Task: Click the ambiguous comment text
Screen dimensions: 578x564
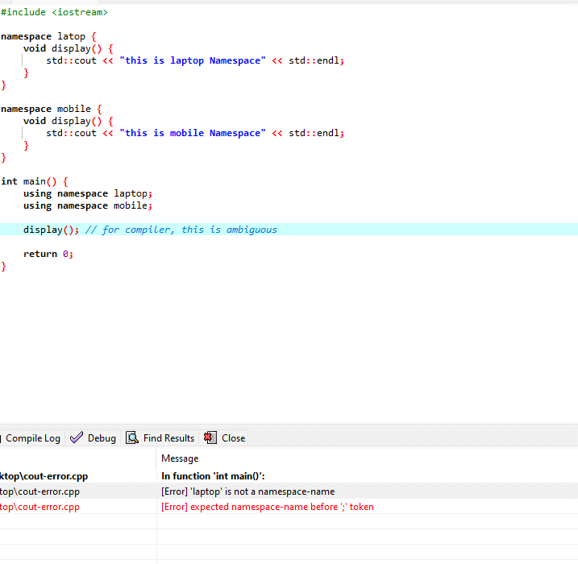Action: pyautogui.click(x=181, y=230)
